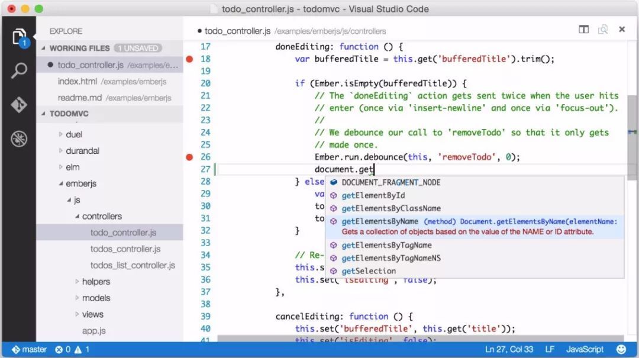Open readme.md in working files
Image resolution: width=639 pixels, height=358 pixels.
coord(109,98)
